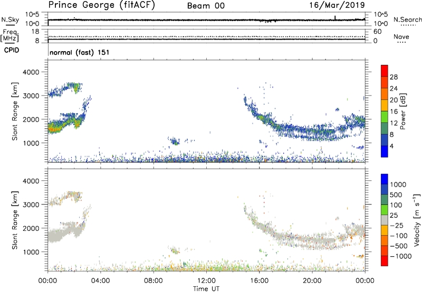The height and width of the screenshot is (292, 422).
Task: Click the 'N.Sky' legend label
Action: (10, 20)
